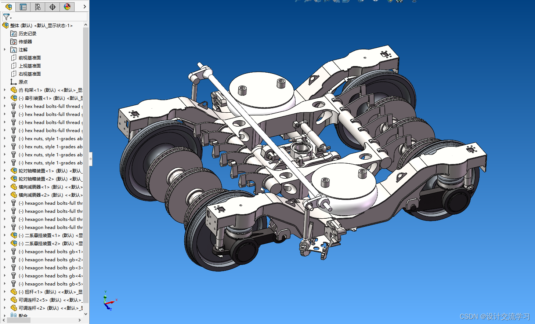Open the DimXpertManager crosshair tab

53,7
